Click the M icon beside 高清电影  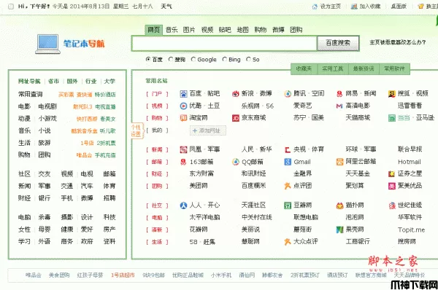339,106
